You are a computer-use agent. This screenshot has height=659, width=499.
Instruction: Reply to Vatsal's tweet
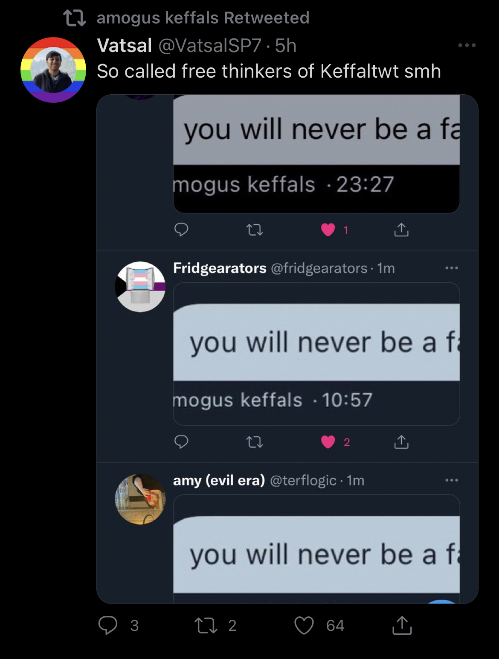(x=107, y=625)
